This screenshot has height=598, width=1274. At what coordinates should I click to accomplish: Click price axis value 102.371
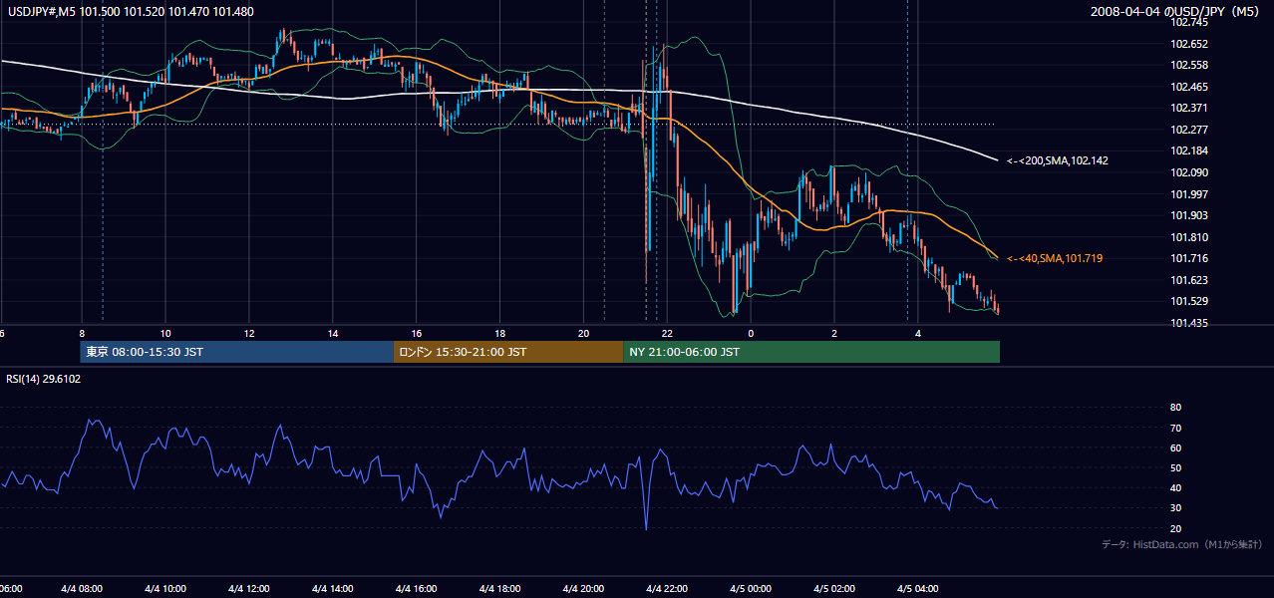(1187, 108)
